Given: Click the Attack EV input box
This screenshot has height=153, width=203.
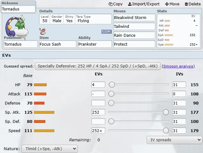Looking at the screenshot, I should (98, 94).
